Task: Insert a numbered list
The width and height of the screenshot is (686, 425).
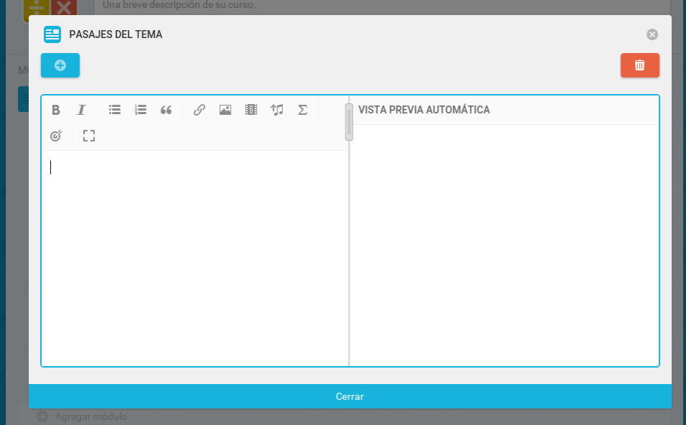Action: (141, 110)
